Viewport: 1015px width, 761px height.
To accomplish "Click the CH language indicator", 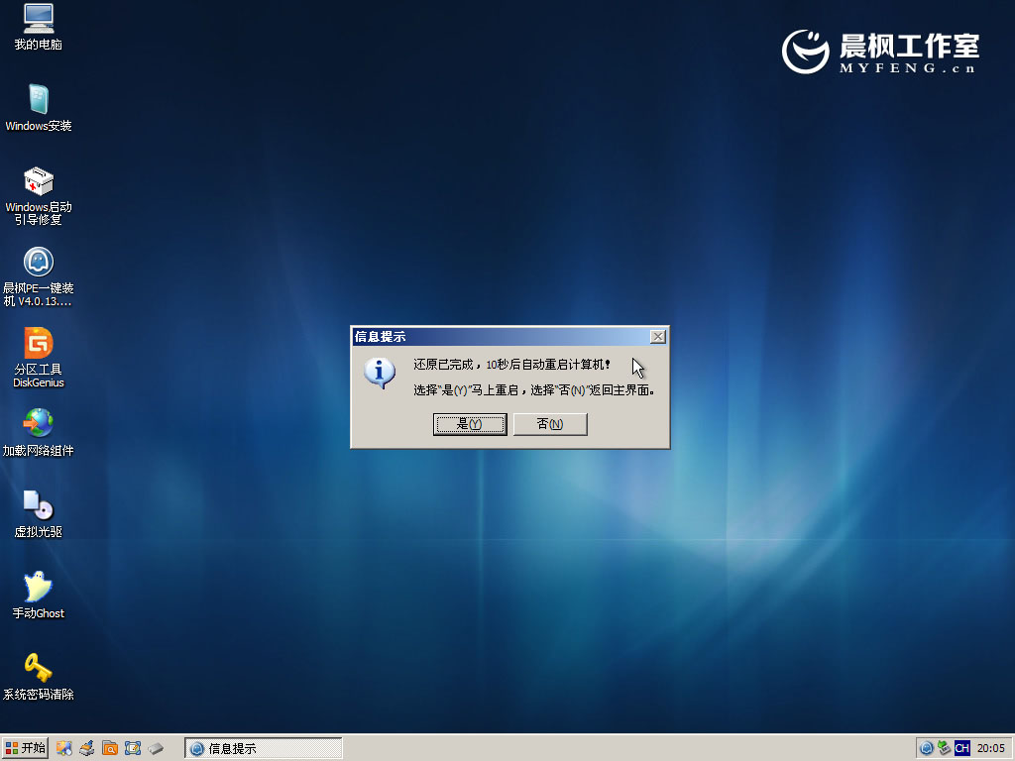I will coord(961,748).
